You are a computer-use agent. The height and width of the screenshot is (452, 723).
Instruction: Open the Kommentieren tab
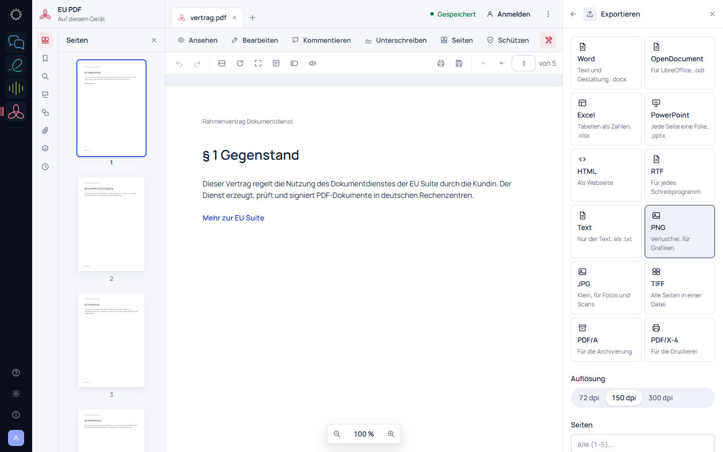321,40
